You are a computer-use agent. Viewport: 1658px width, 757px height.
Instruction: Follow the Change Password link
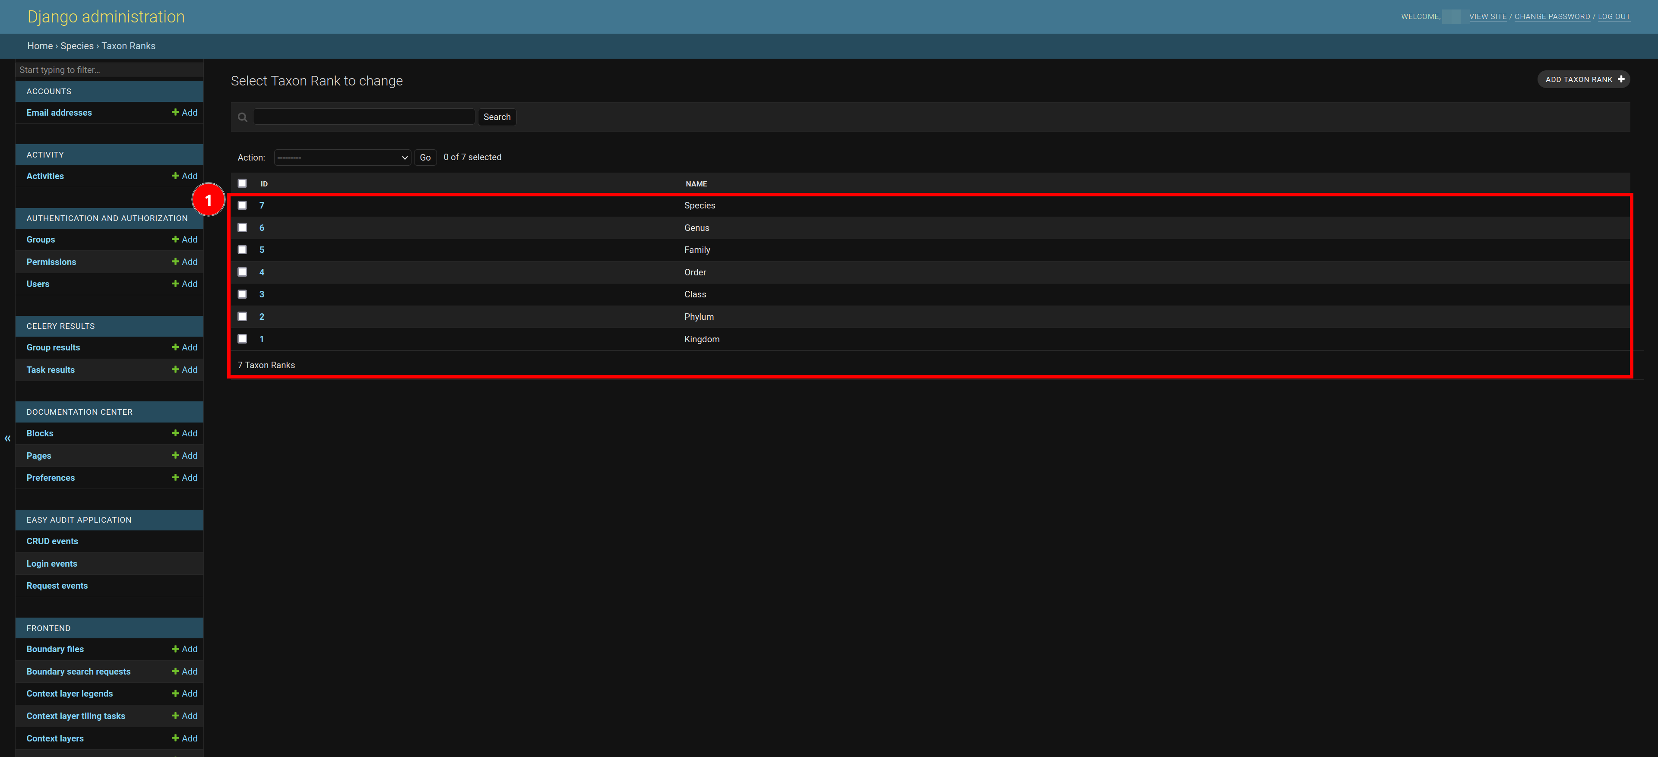coord(1552,17)
